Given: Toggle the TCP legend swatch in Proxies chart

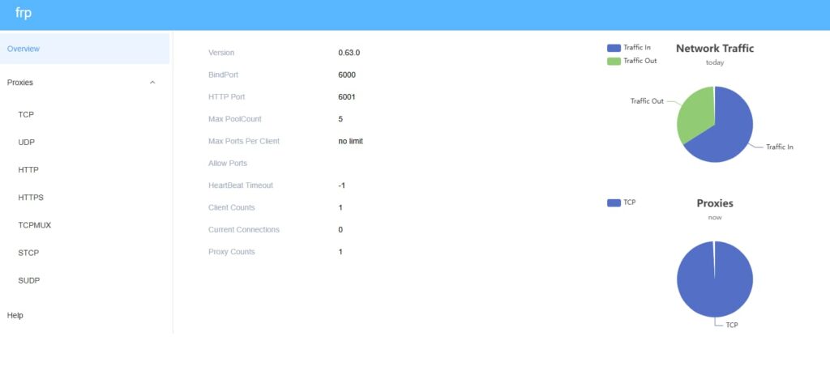Looking at the screenshot, I should click(614, 202).
